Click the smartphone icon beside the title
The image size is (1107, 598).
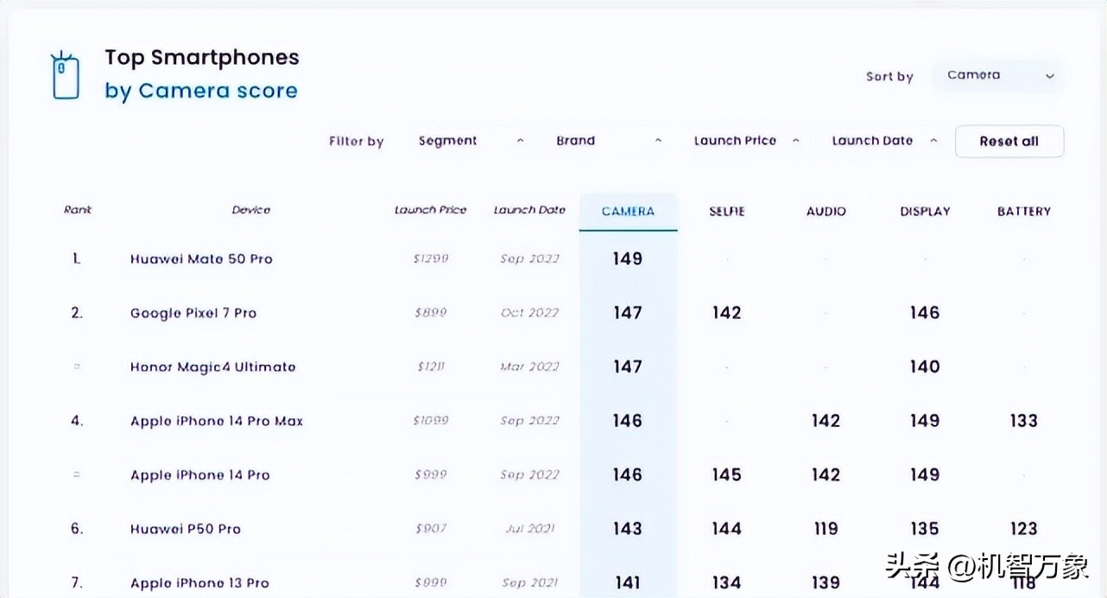click(x=66, y=76)
